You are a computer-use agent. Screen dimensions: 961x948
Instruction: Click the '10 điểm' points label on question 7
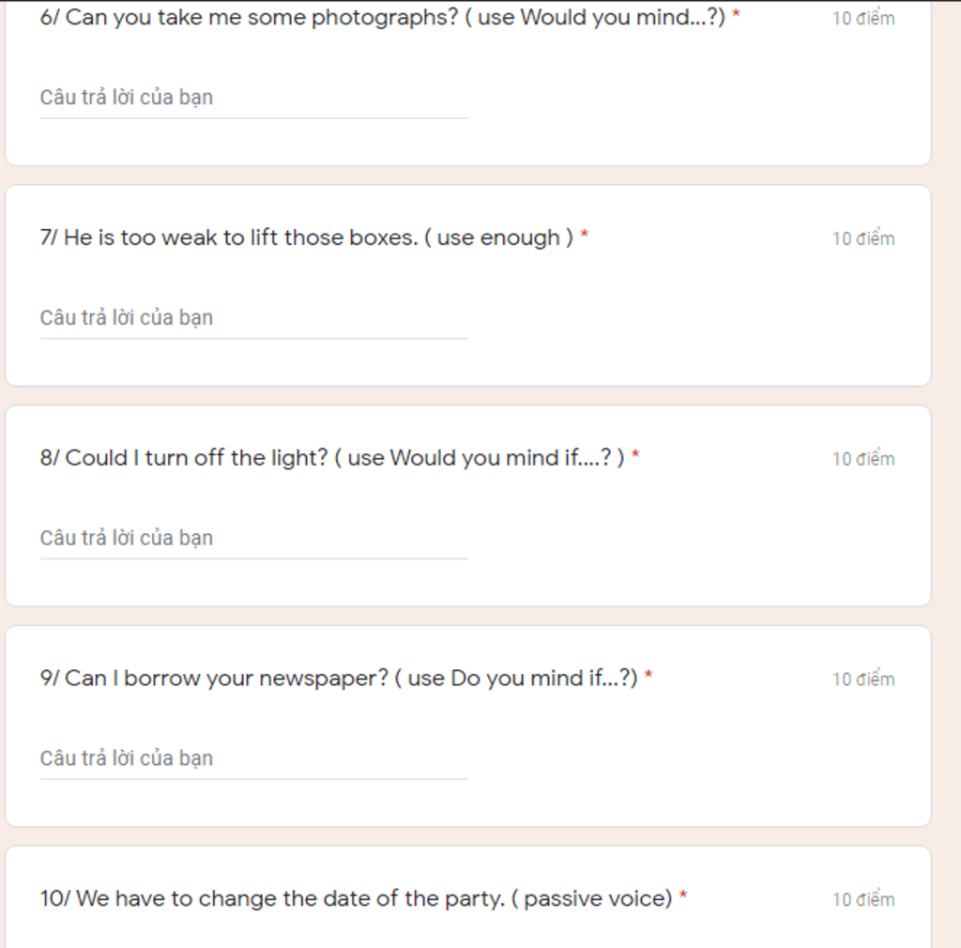point(863,239)
